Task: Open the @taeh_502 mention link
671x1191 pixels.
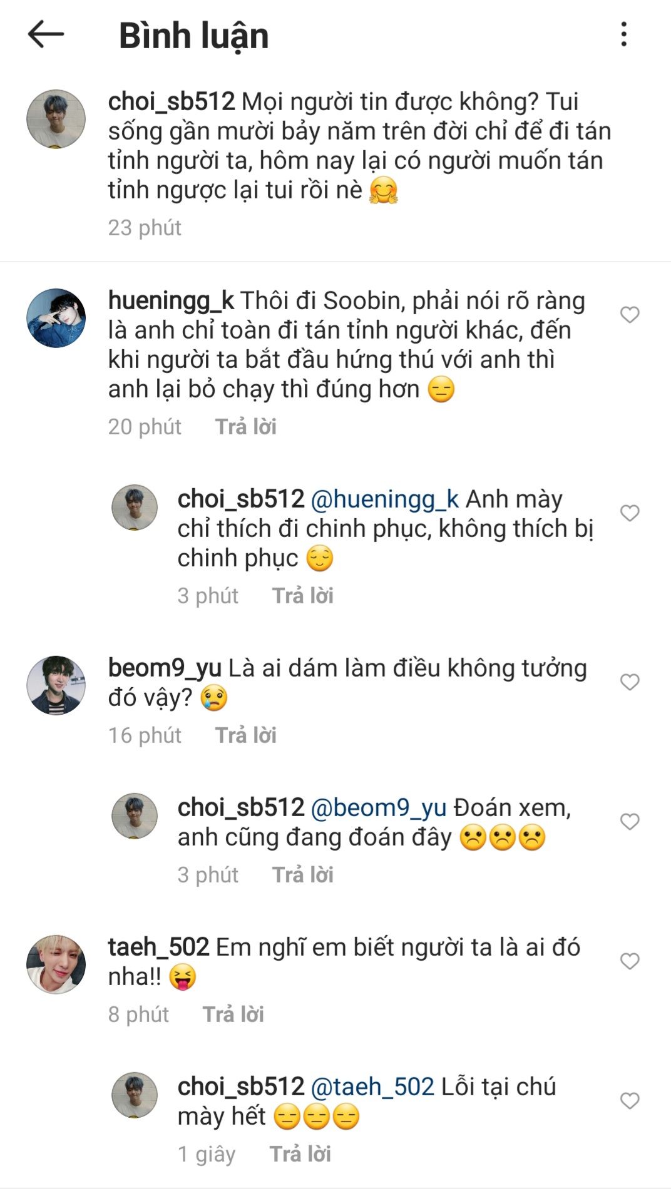Action: (x=372, y=1087)
